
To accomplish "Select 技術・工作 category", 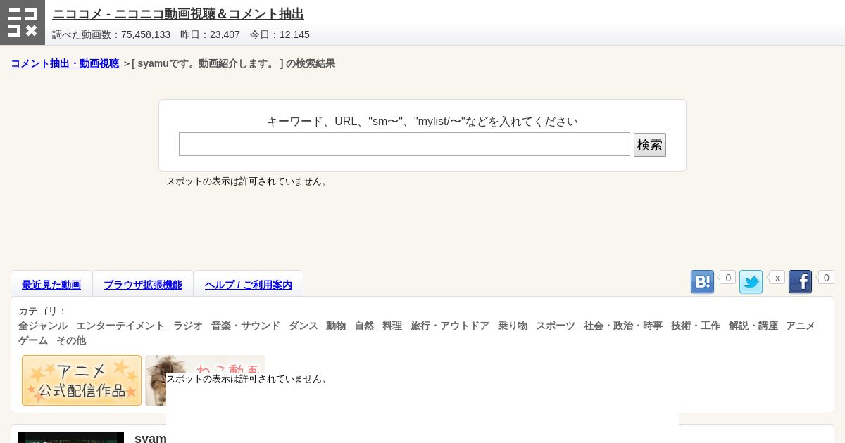I will [x=696, y=326].
